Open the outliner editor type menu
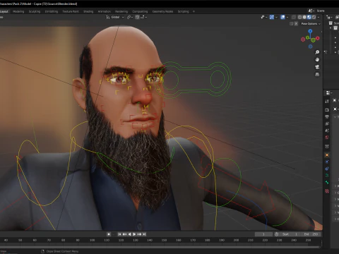The width and height of the screenshot is (339, 254). [x=329, y=17]
